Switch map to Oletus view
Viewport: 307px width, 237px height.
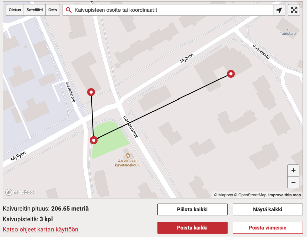(15, 10)
